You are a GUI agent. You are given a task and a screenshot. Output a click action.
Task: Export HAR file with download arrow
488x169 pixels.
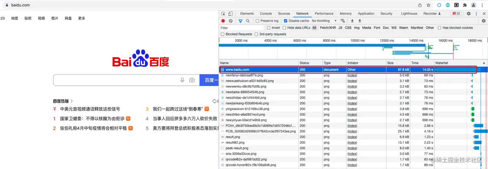360,21
